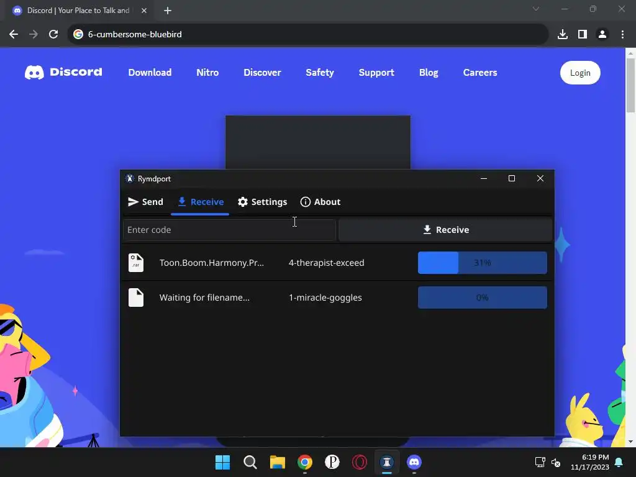The height and width of the screenshot is (477, 636).
Task: Focus the Enter code input field
Action: pyautogui.click(x=230, y=230)
